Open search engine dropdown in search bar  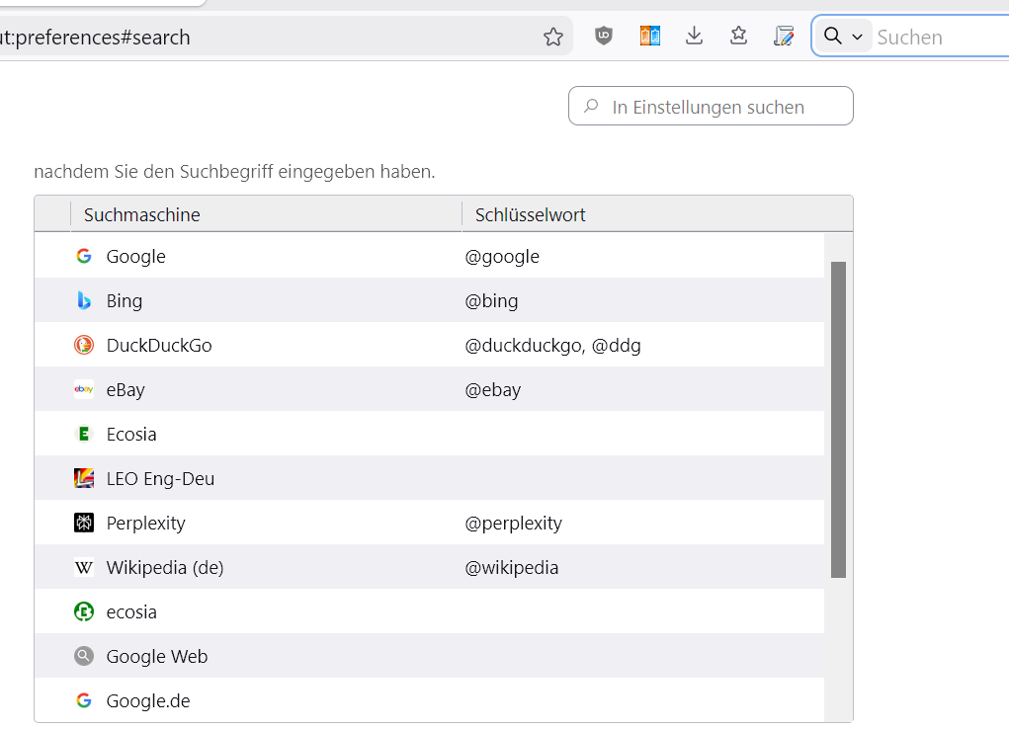point(844,37)
